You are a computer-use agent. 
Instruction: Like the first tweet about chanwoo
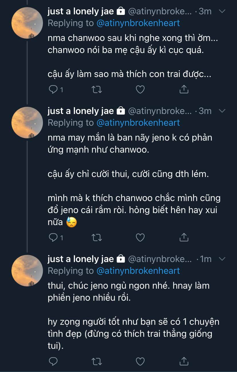click(x=140, y=90)
